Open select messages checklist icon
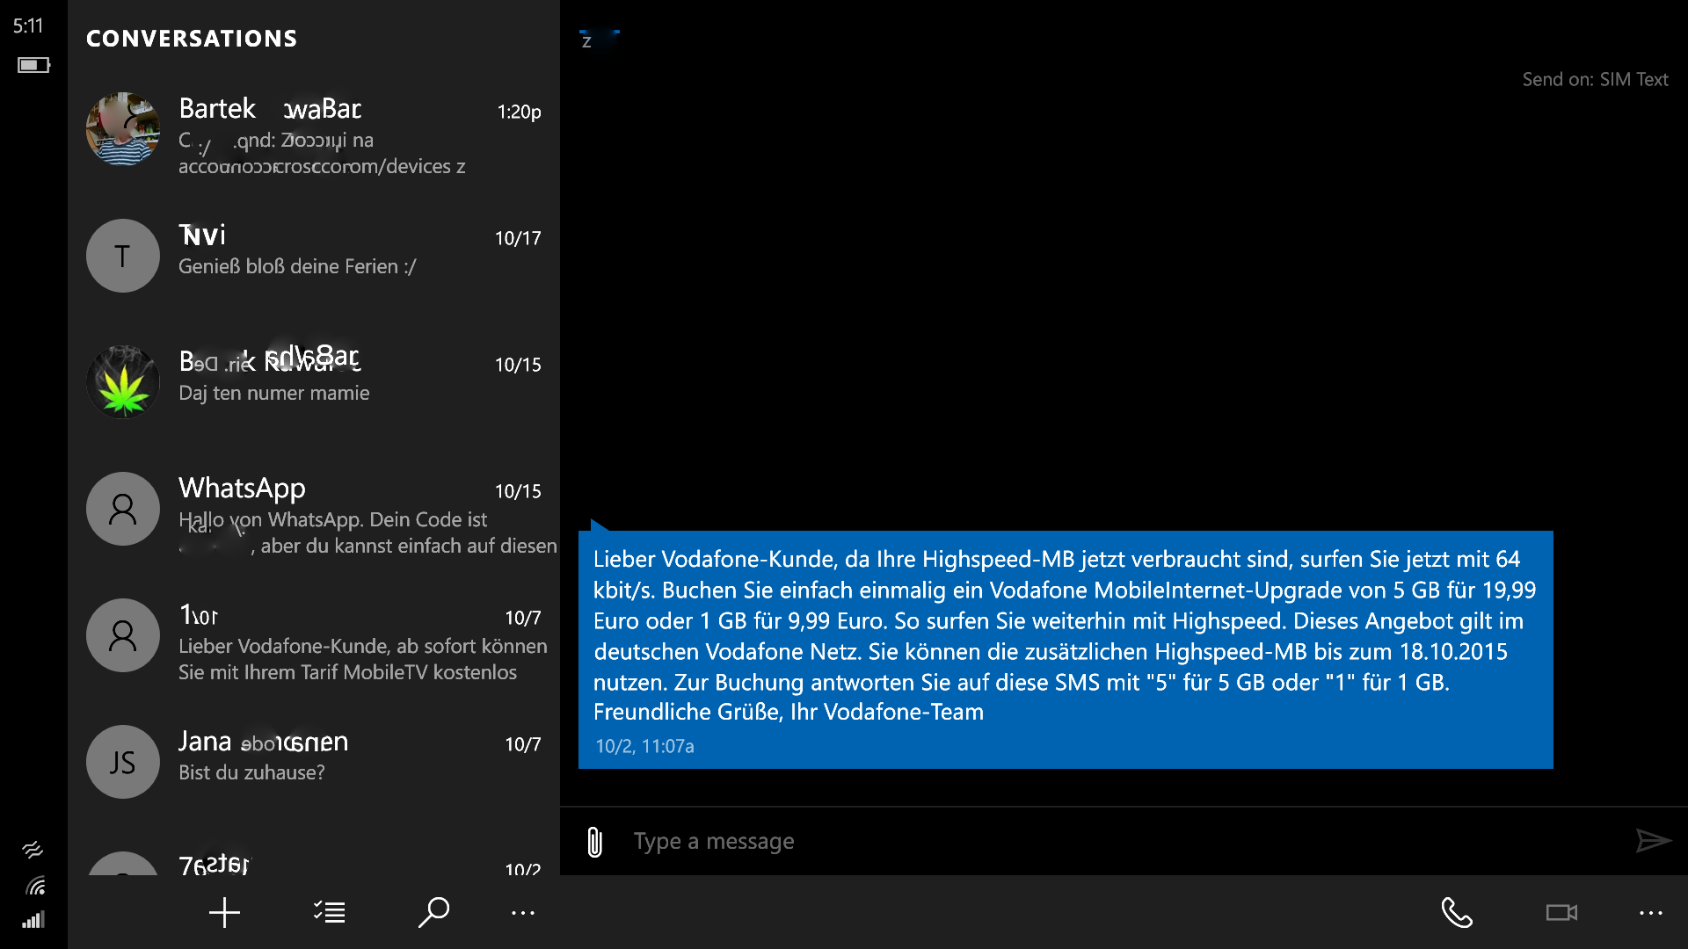The image size is (1688, 949). click(x=330, y=912)
